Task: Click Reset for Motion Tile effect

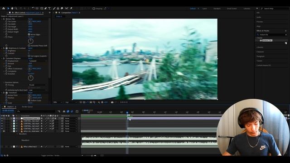Action: [30, 19]
